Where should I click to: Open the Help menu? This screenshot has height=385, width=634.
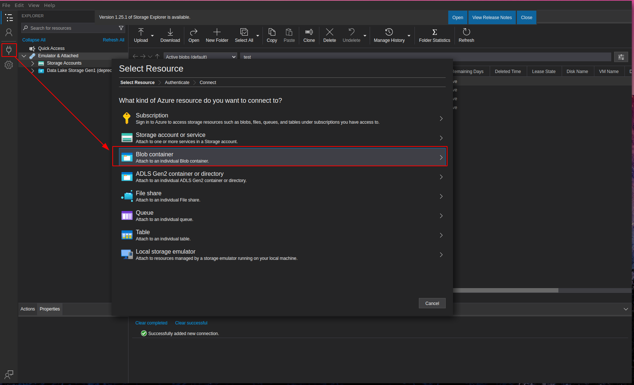click(x=50, y=5)
